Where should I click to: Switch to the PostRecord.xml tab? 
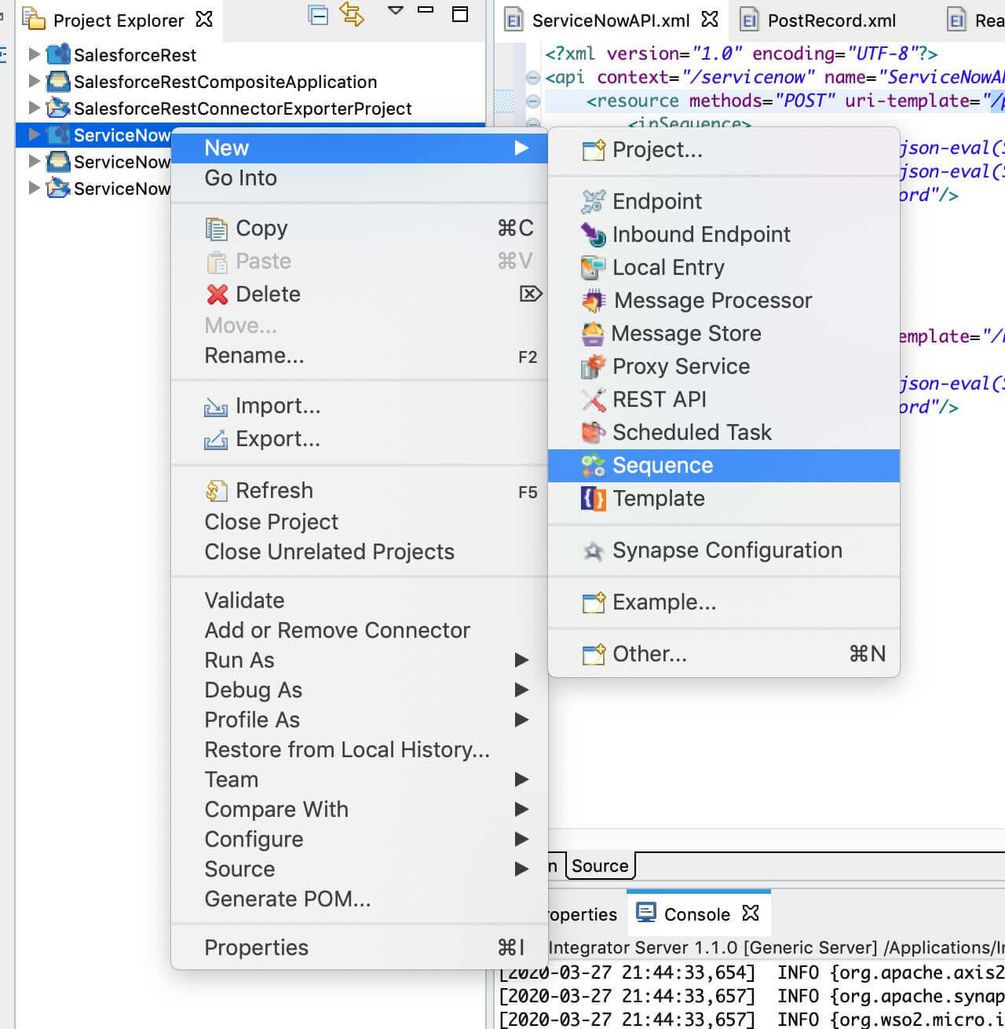click(819, 20)
